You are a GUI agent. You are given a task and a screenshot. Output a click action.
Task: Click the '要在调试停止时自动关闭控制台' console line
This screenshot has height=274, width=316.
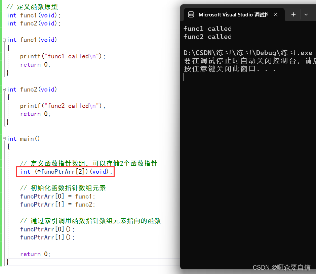pyautogui.click(x=250, y=61)
